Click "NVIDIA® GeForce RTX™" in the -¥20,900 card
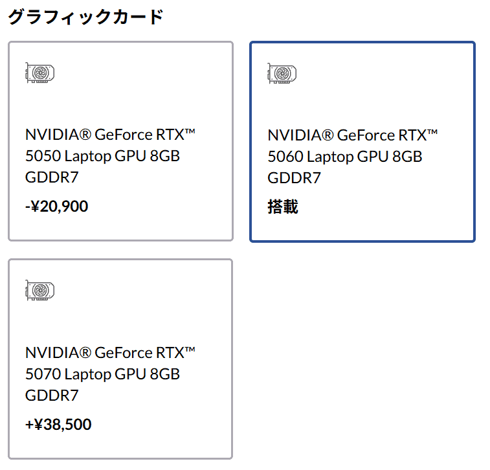This screenshot has width=490, height=470. [110, 135]
